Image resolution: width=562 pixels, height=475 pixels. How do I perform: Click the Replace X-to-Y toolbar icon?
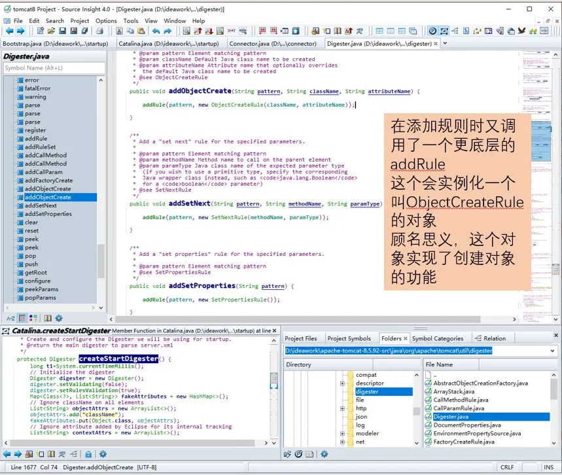coord(232,31)
